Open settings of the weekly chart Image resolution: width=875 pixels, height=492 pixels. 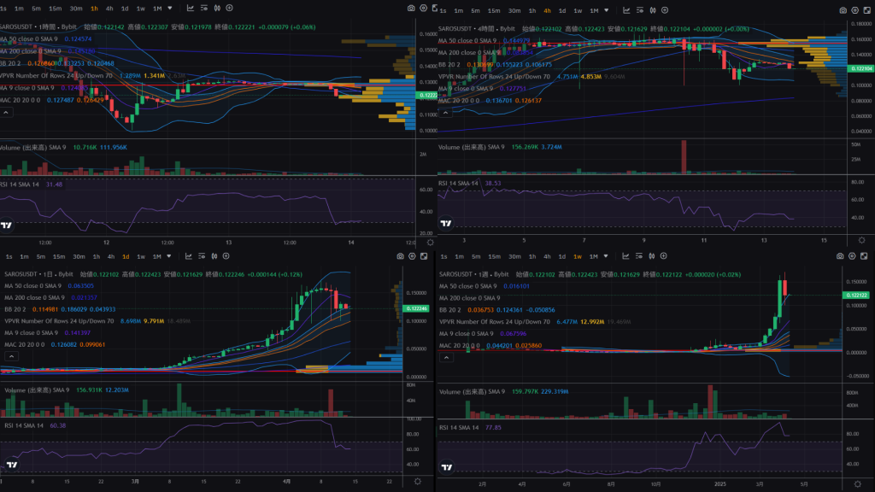(852, 256)
